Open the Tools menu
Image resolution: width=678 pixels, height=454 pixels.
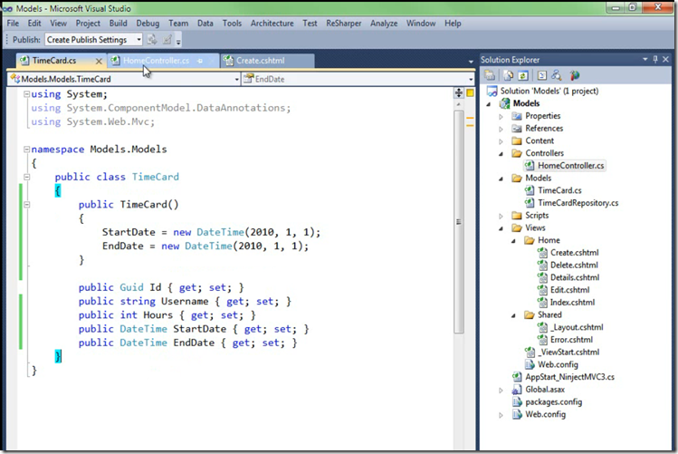click(x=232, y=24)
